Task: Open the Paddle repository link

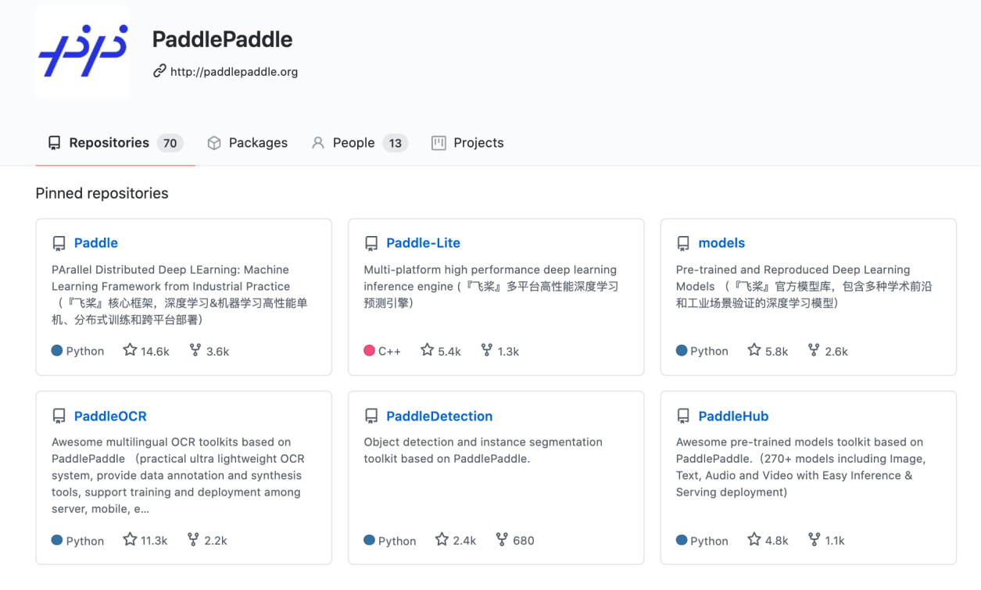Action: pos(95,243)
